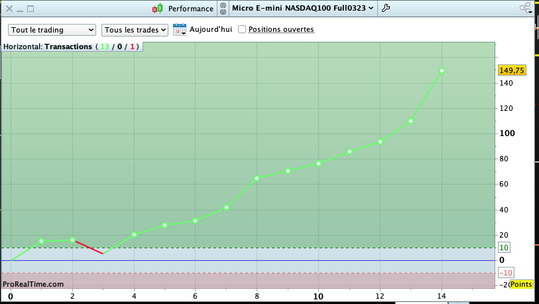Click the ProRealTime.com label
539x304 pixels.
click(x=33, y=284)
